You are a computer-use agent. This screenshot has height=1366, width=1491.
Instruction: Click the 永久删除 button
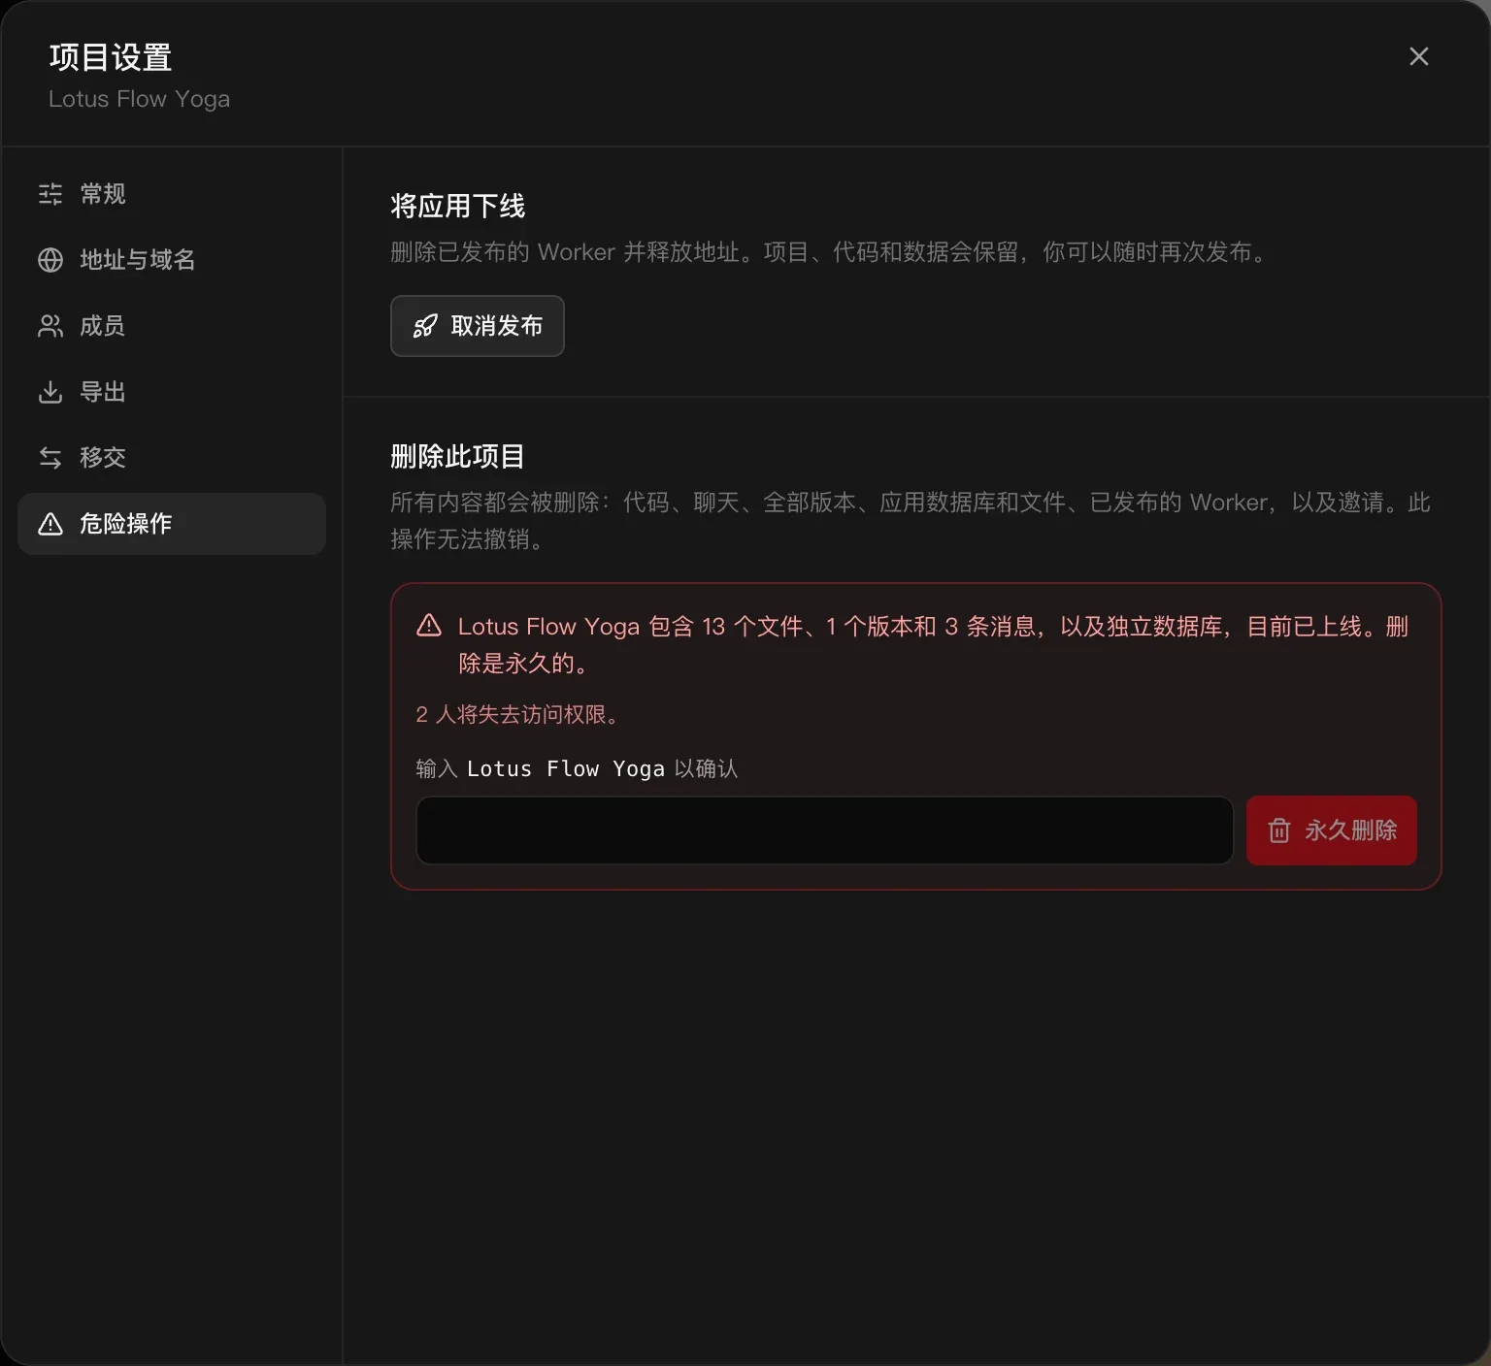point(1332,830)
